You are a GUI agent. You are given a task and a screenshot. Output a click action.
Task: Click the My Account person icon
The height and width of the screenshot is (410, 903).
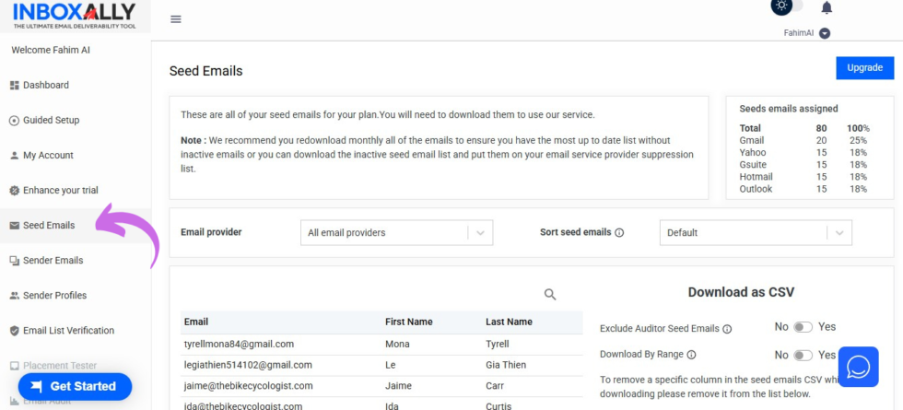15,156
